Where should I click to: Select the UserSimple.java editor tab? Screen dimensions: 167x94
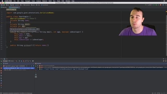pos(14,7)
